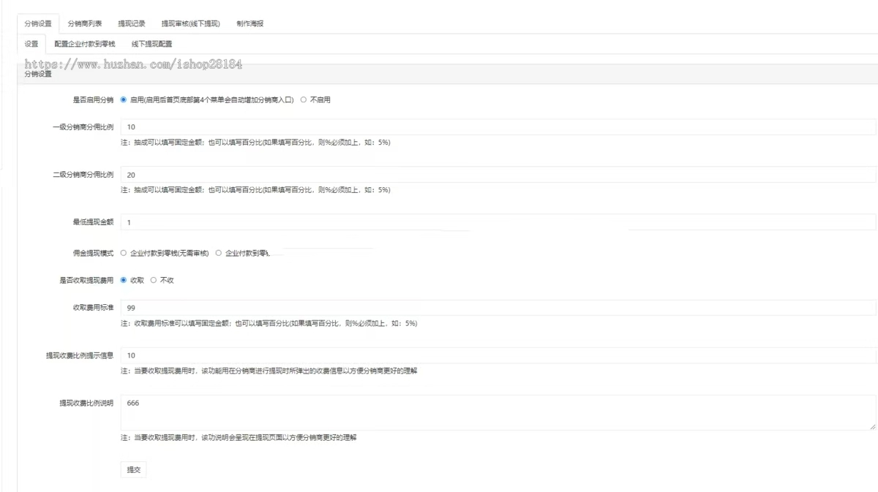Click the 提现收费比例说明 textarea
The height and width of the screenshot is (492, 878).
point(498,412)
